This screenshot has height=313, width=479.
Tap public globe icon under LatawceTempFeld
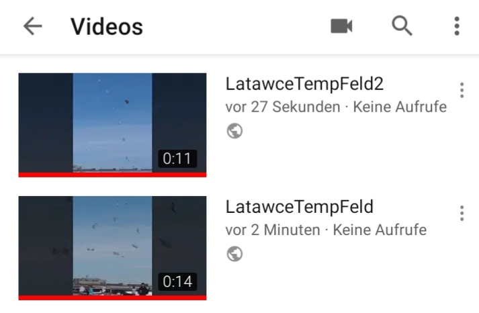[234, 254]
